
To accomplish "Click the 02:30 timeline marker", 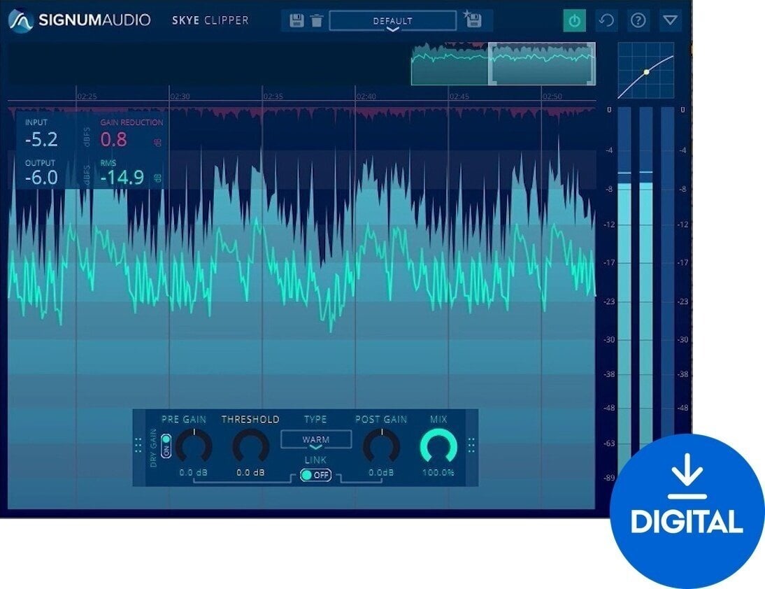I will (180, 96).
